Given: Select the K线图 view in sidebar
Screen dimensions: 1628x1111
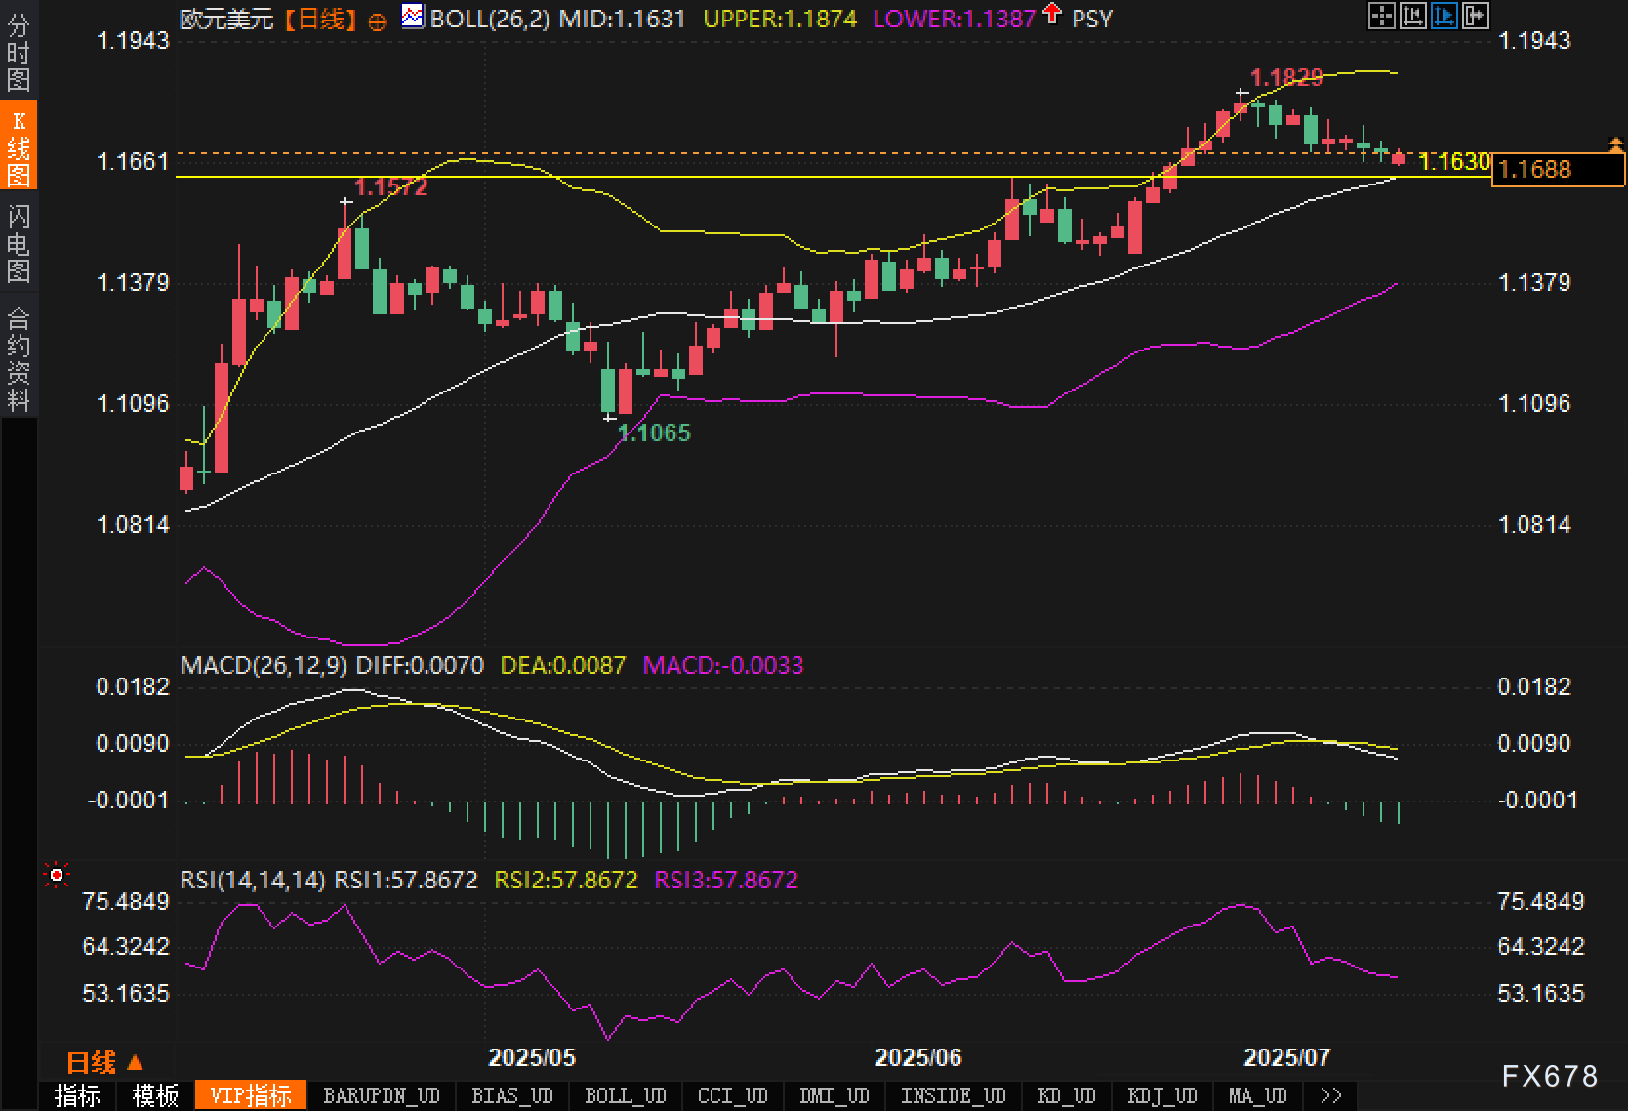Looking at the screenshot, I should [19, 147].
